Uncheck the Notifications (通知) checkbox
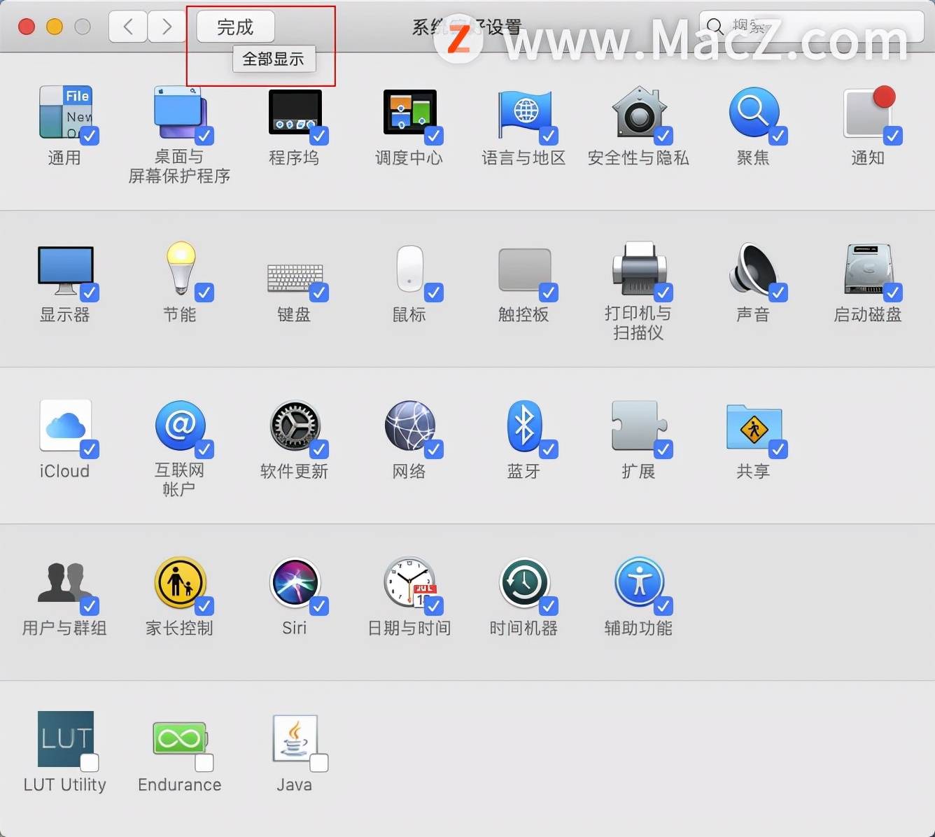 (x=893, y=135)
